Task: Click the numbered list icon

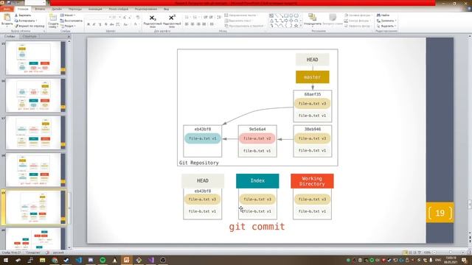Action: point(195,18)
